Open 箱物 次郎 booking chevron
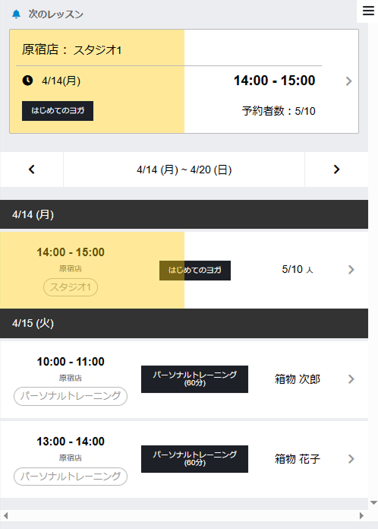Image resolution: width=378 pixels, height=529 pixels. [x=351, y=379]
